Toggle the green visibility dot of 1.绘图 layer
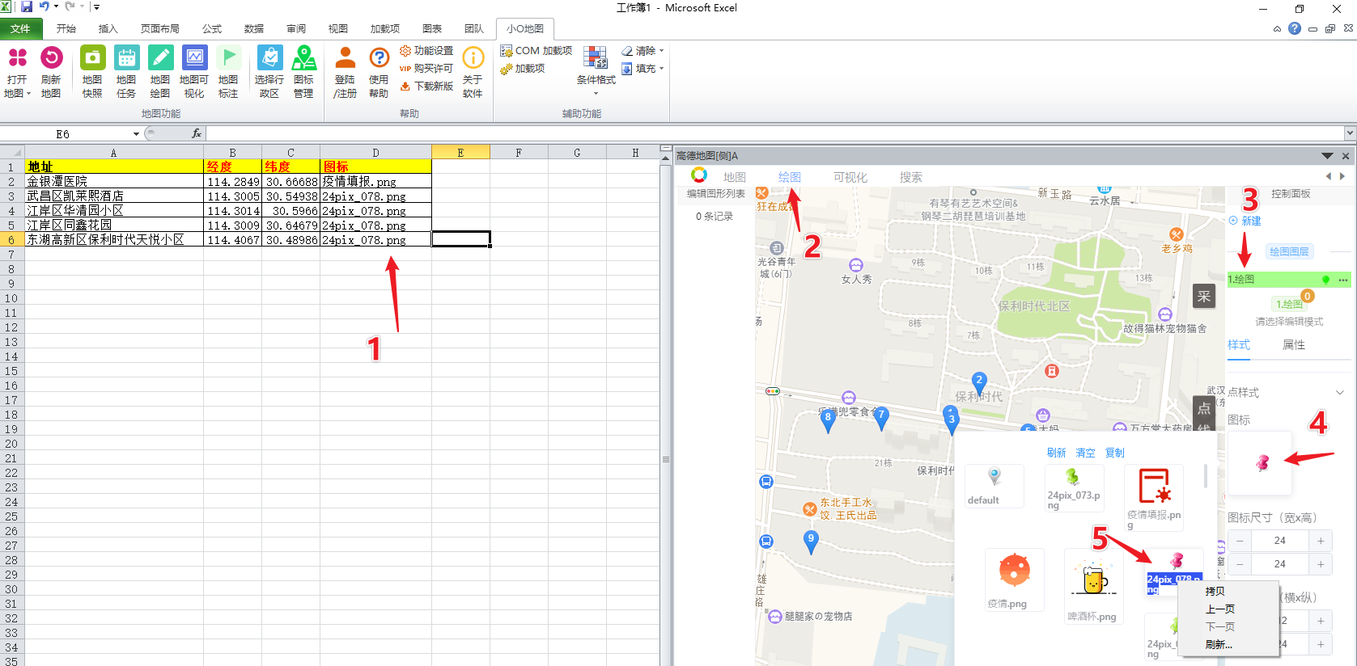 point(1325,280)
